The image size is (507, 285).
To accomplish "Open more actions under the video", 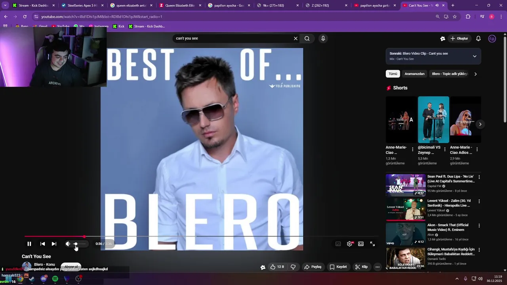I will tap(377, 267).
